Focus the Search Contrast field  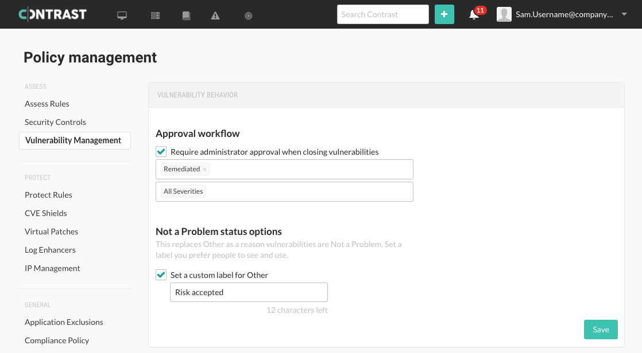pos(383,14)
